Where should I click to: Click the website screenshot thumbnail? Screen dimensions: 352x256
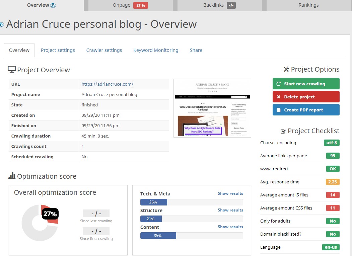coord(212,108)
